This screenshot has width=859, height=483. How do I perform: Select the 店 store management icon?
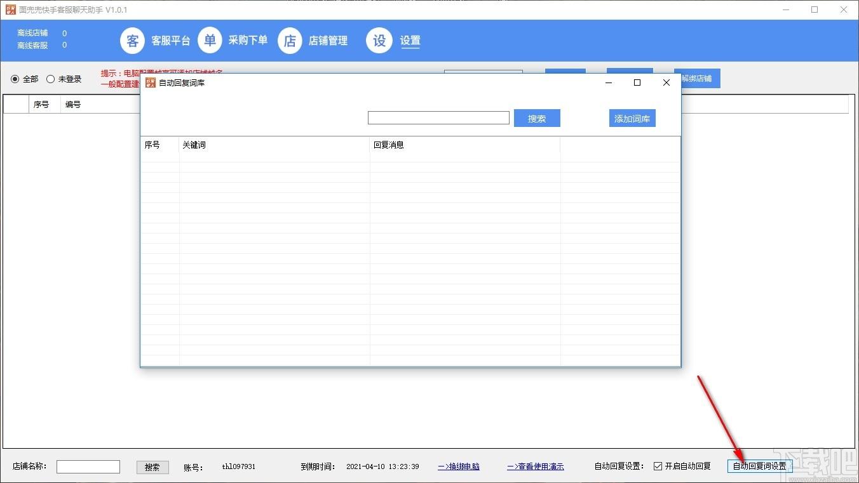coord(290,41)
